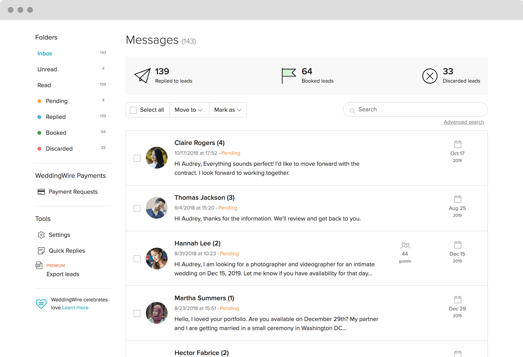Screen dimensions: 523x357
Task: Open the Move to dropdown
Action: click(189, 110)
